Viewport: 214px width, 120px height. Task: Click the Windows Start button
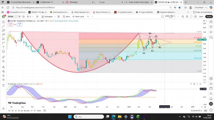tap(70, 117)
